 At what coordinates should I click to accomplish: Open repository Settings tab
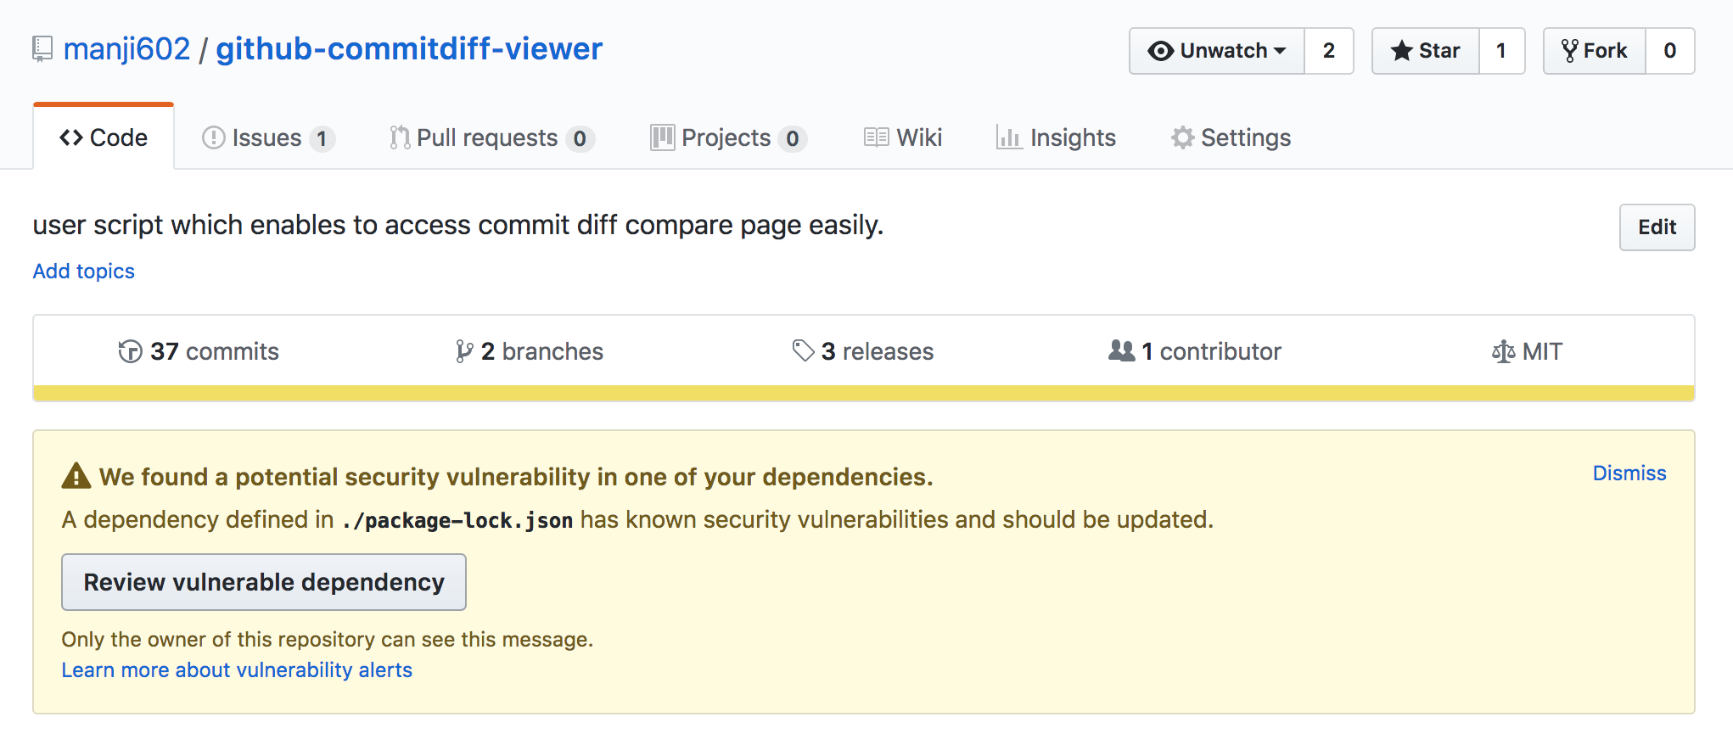pos(1231,137)
